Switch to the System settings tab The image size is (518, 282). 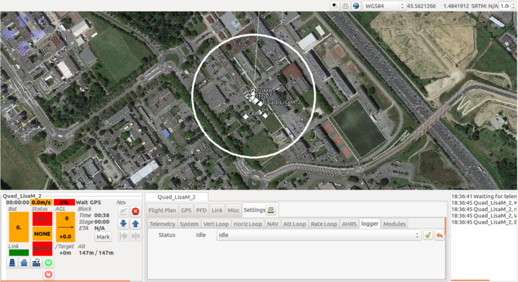coord(189,224)
